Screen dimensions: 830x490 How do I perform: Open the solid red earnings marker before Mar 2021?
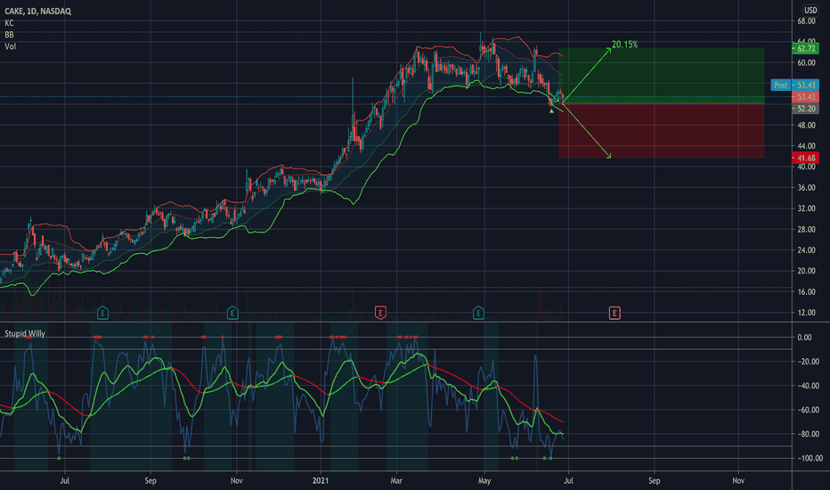point(380,313)
